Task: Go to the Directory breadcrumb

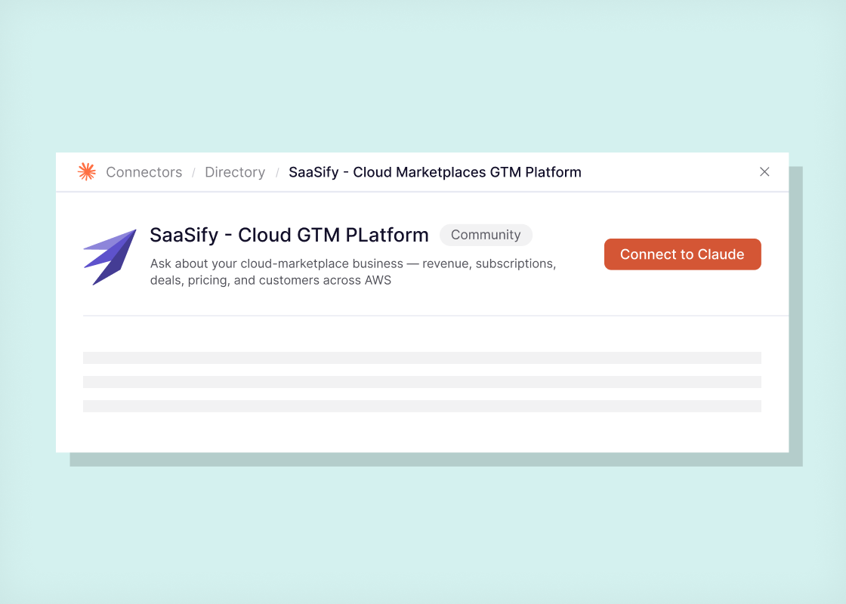Action: click(x=235, y=172)
